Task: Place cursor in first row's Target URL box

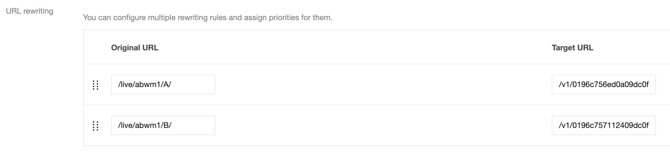Action: 604,84
